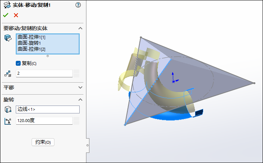Image resolution: width=263 pixels, height=163 pixels.
Task: Click the 实体-移动/复制1 title text
Action: (x=32, y=5)
